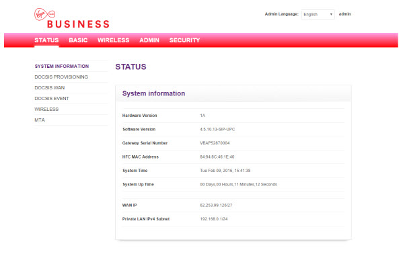Viewport: 403px width, 254px height.
Task: Click the admin user link
Action: pos(344,14)
